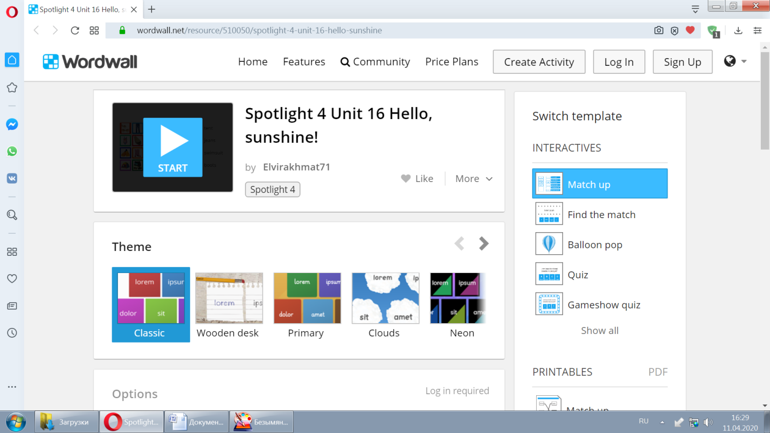Select the Neon theme

tap(458, 305)
